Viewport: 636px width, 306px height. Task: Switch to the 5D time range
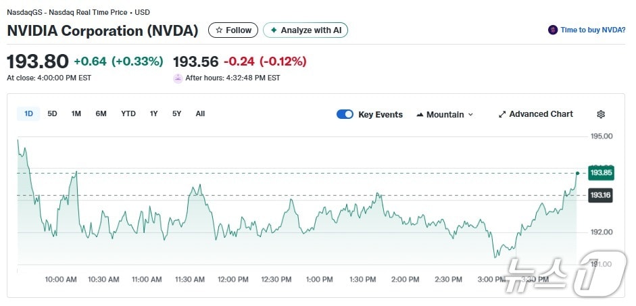coord(52,113)
